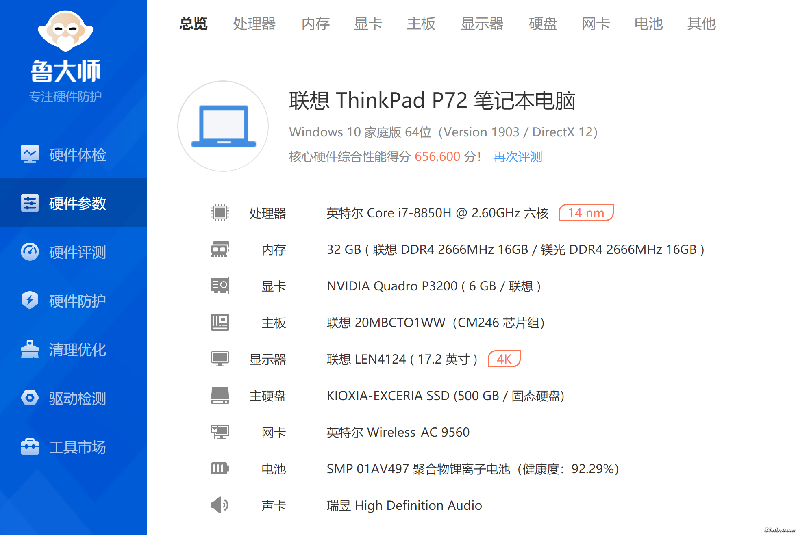
Task: Click the 14 nm badge
Action: click(586, 212)
